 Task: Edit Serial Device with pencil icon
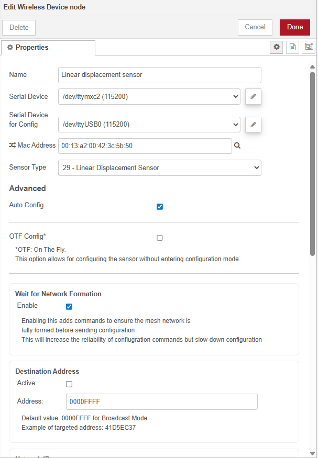253,97
